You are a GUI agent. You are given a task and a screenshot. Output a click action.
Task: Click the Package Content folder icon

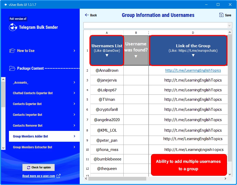(12, 68)
